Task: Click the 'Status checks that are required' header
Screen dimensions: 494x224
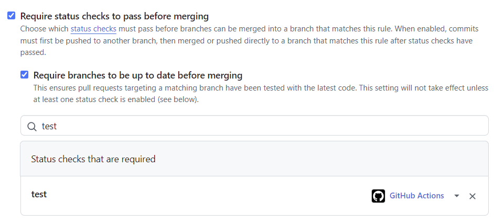Action: [93, 159]
